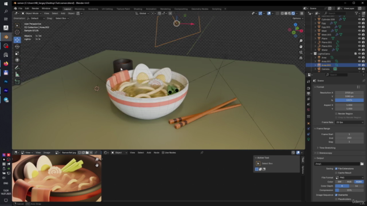Screen dimensions: 367x206
Task: Open the Drag Select Box dropdown
Action: [x=62, y=18]
